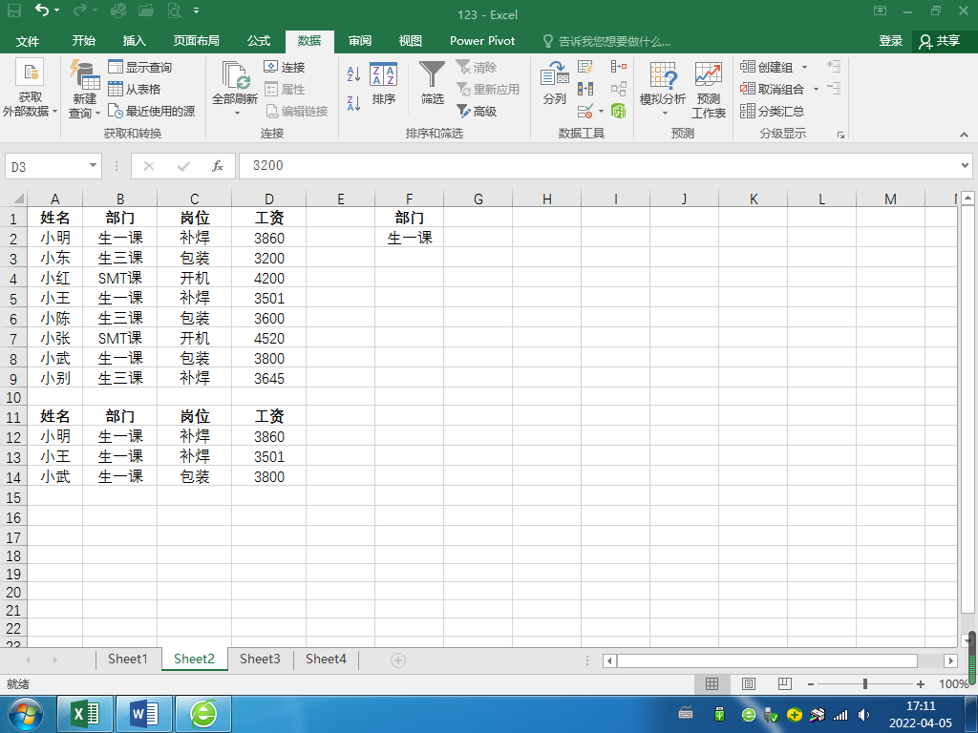
Task: Open the Outline (分级显示) dialog launcher
Action: pos(840,135)
